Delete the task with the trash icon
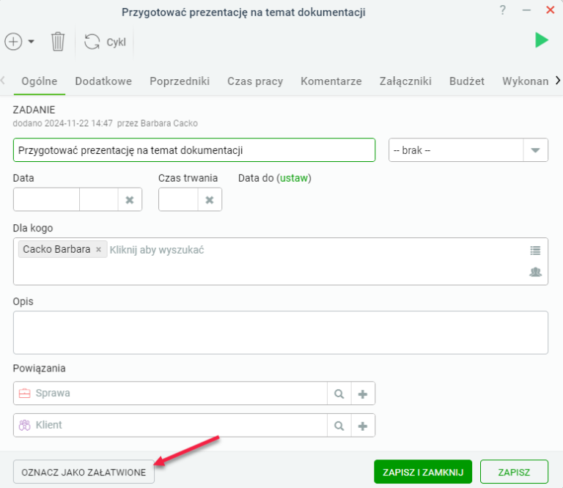 tap(57, 42)
